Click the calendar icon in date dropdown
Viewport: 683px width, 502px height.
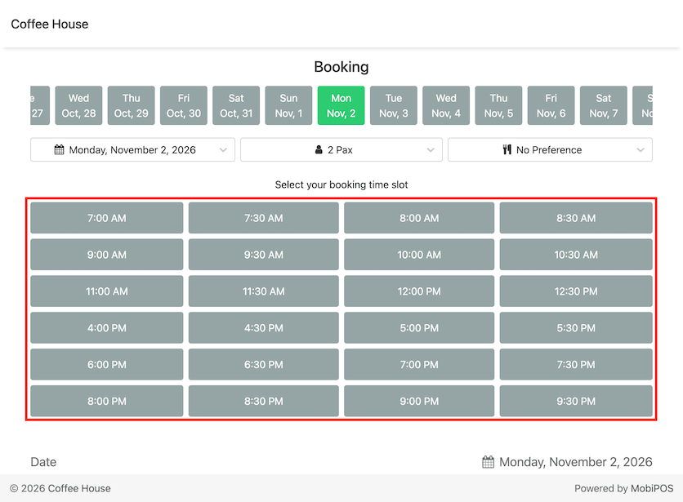[x=60, y=149]
